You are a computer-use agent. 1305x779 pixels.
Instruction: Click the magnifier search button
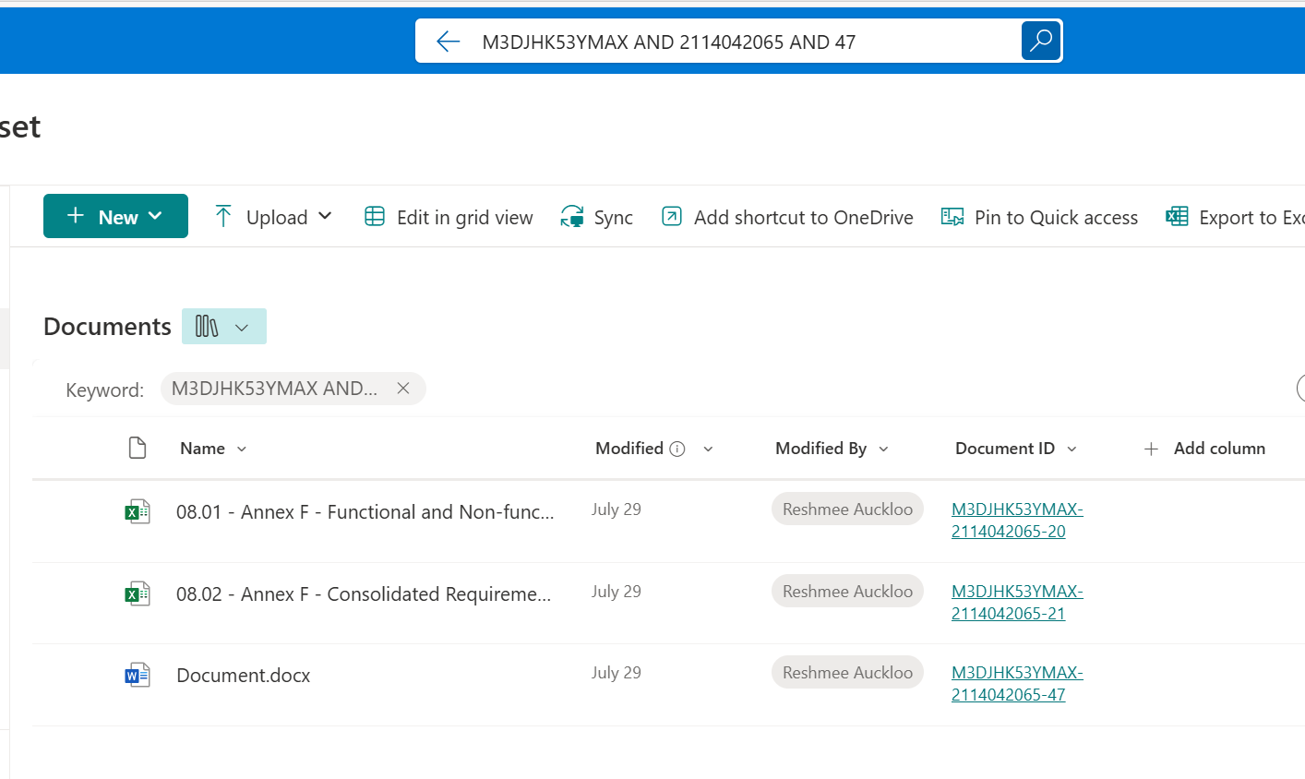[1041, 41]
